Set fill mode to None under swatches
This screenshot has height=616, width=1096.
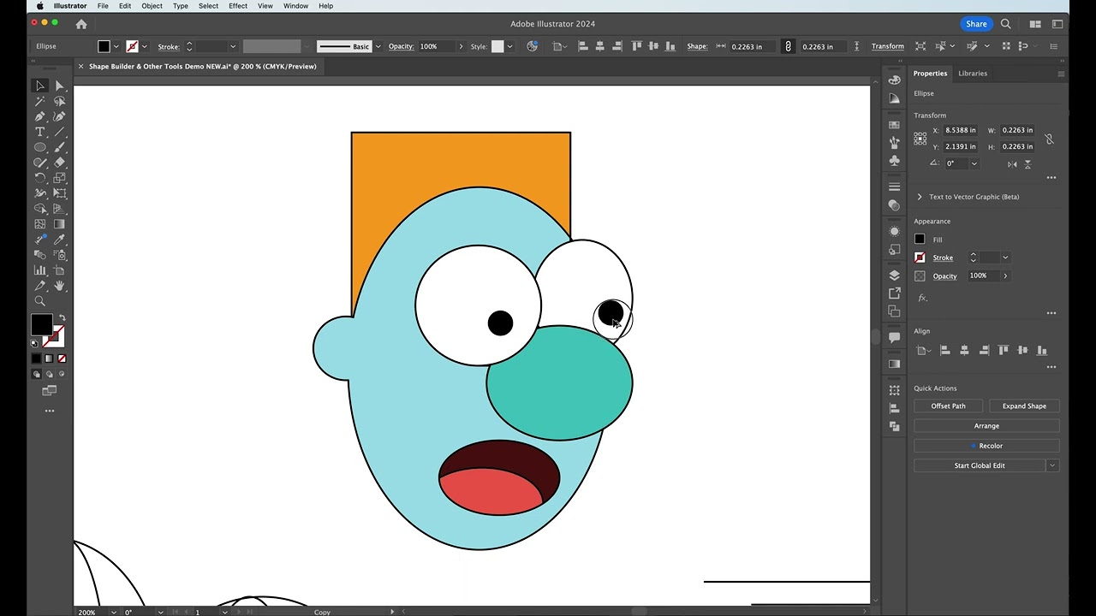pyautogui.click(x=61, y=358)
